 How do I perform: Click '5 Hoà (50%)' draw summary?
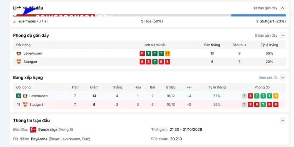pyautogui.click(x=152, y=21)
